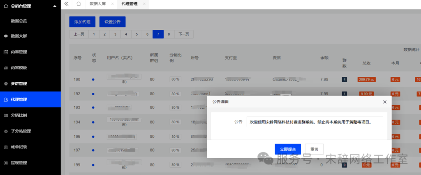Image resolution: width=421 pixels, height=175 pixels.
Task: Click the status dot in row 190
Action: [x=93, y=79]
